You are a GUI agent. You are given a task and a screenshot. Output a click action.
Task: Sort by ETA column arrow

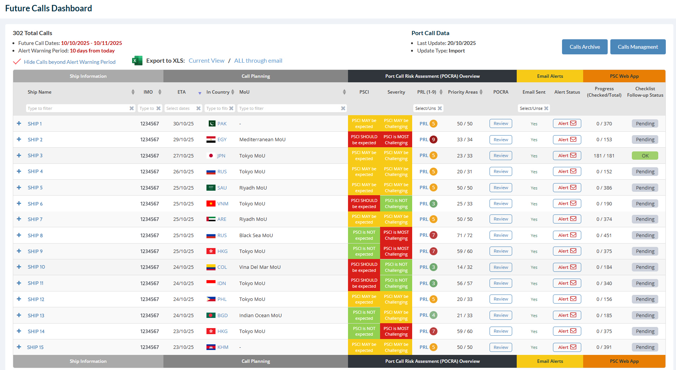[x=200, y=92]
